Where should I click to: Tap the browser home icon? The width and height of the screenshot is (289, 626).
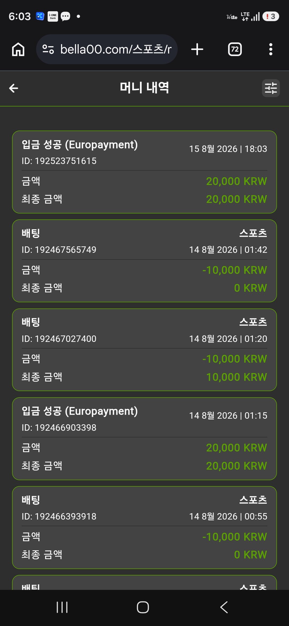pyautogui.click(x=18, y=49)
